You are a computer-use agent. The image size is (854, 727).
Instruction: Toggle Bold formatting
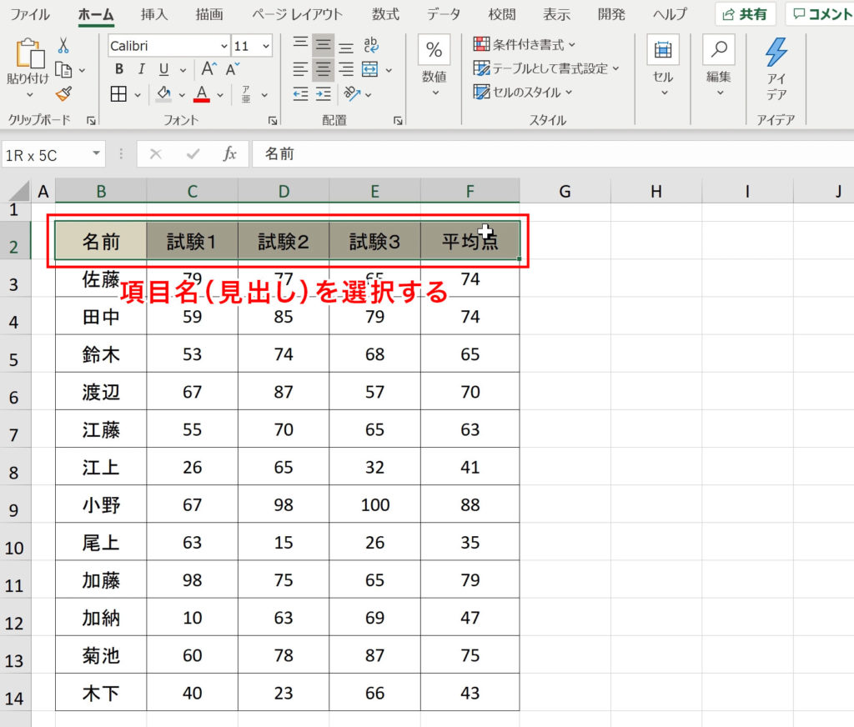coord(119,69)
